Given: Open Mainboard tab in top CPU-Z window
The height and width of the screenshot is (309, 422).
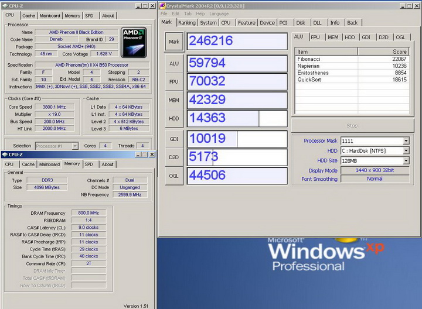Looking at the screenshot, I should point(50,16).
